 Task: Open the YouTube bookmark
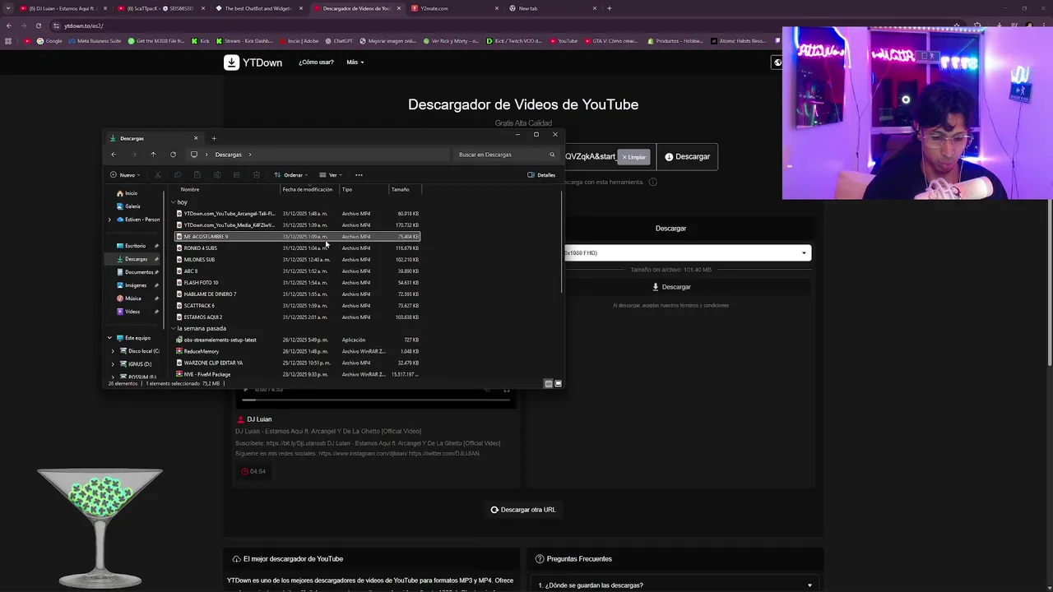pos(564,41)
